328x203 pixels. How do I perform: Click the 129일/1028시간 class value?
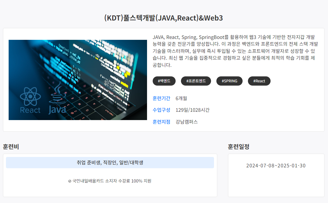[193, 110]
